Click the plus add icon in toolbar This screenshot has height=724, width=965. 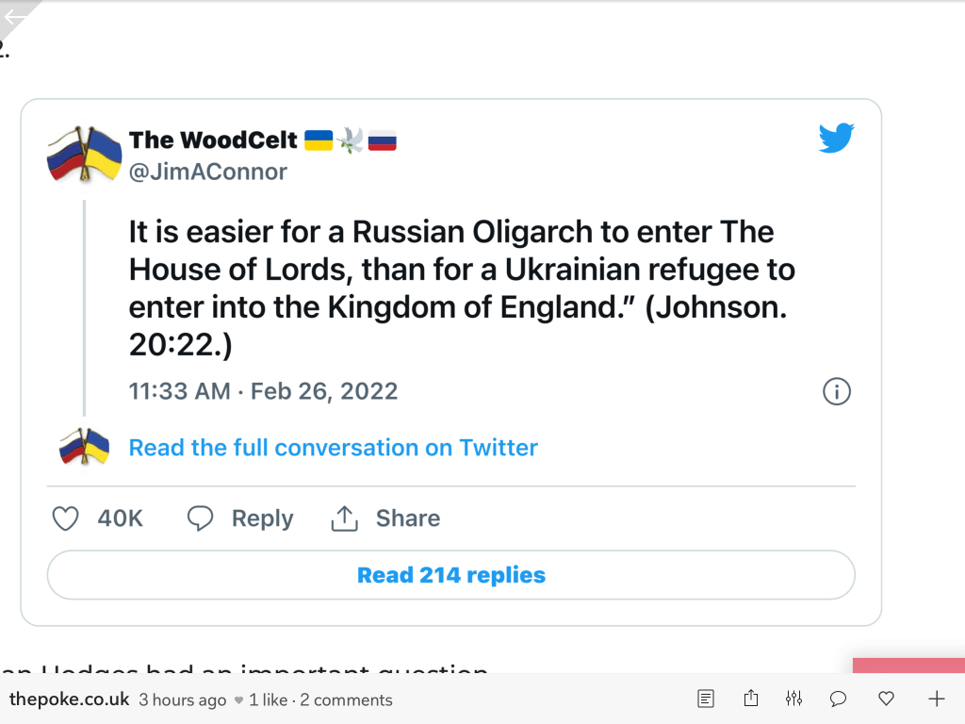click(x=936, y=699)
